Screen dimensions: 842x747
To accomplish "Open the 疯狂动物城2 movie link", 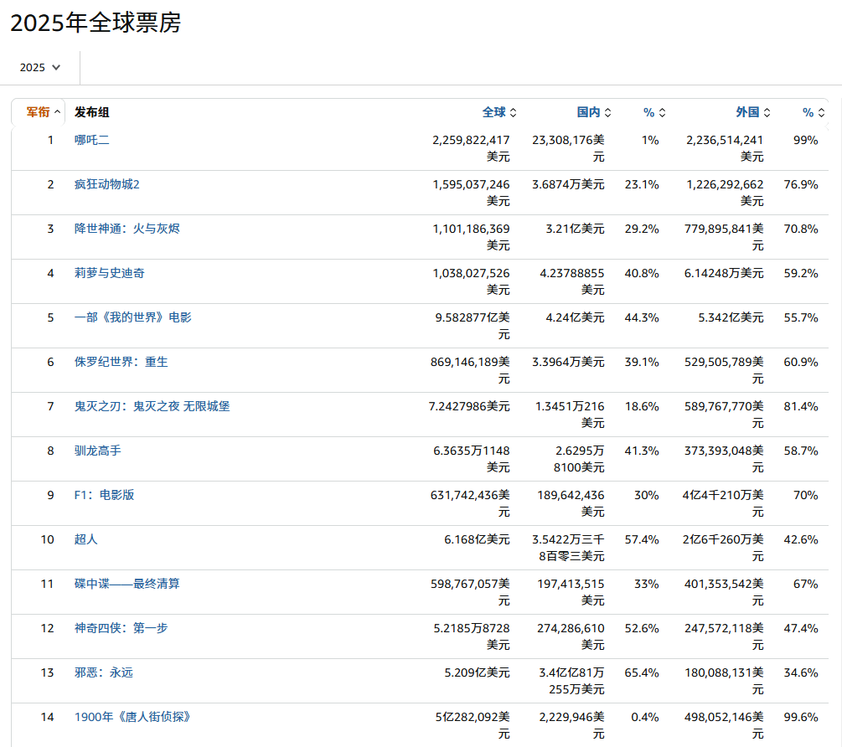I will coord(107,184).
